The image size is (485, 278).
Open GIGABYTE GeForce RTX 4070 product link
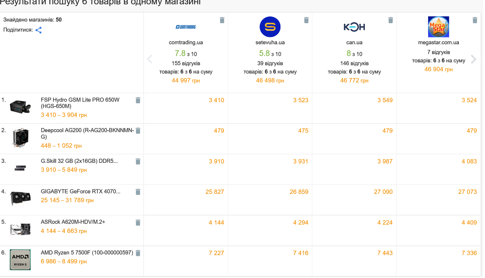point(80,192)
